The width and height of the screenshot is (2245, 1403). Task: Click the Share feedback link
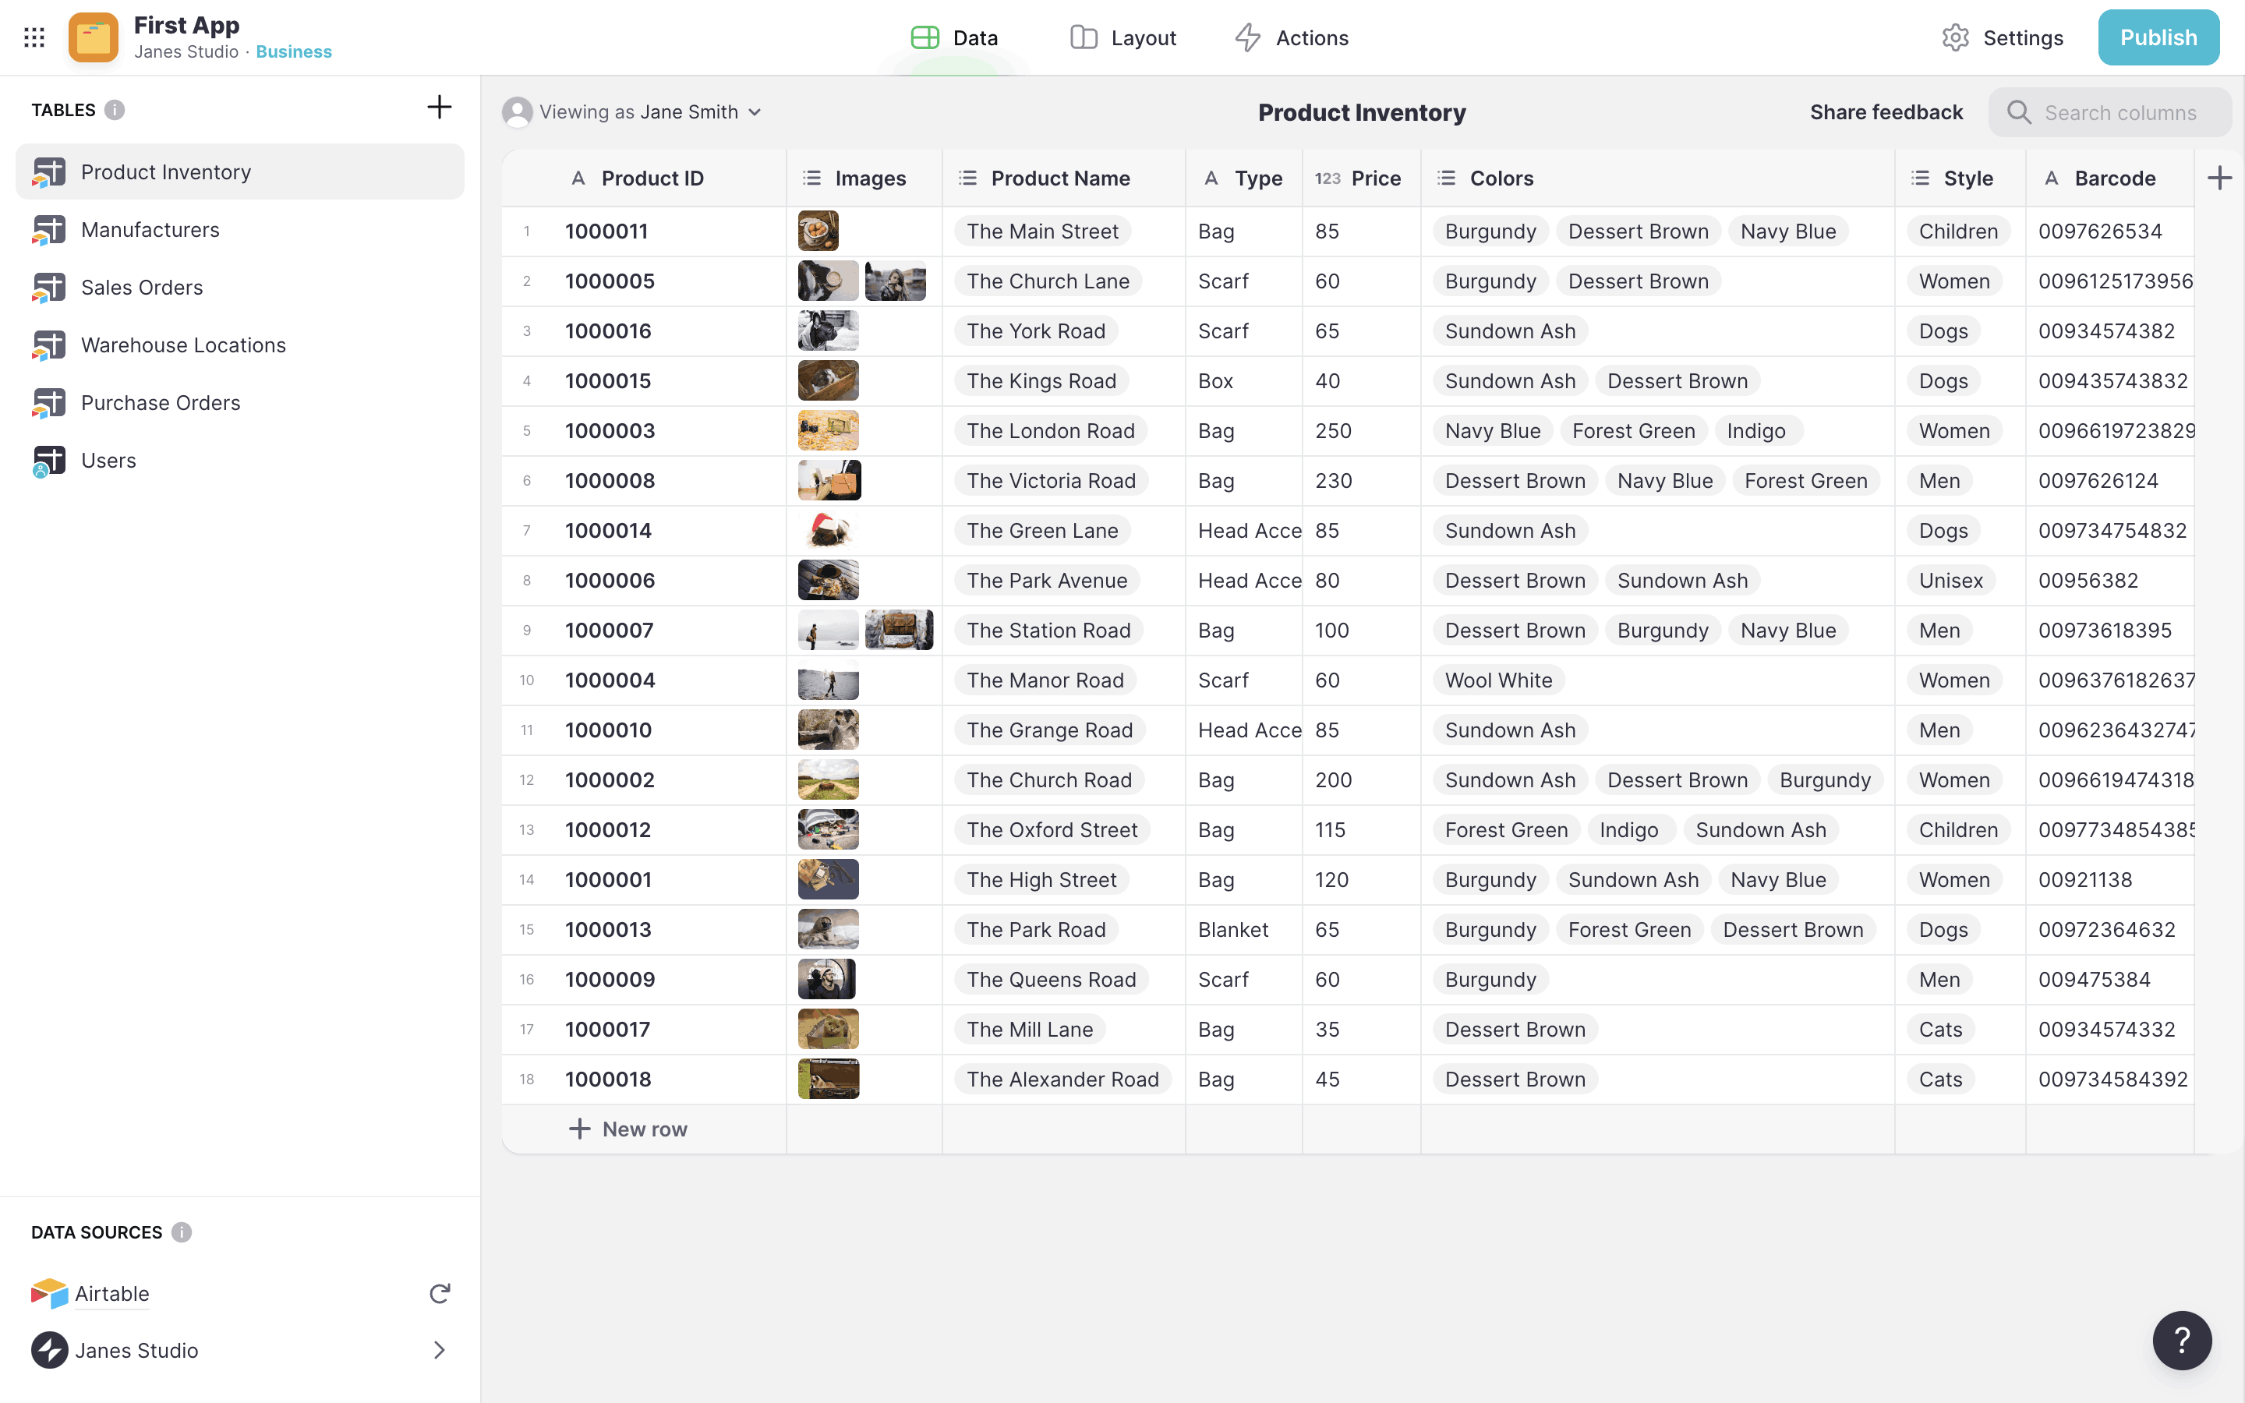pyautogui.click(x=1886, y=112)
